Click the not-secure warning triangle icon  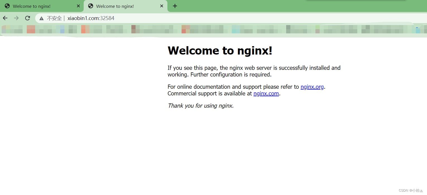tap(42, 18)
